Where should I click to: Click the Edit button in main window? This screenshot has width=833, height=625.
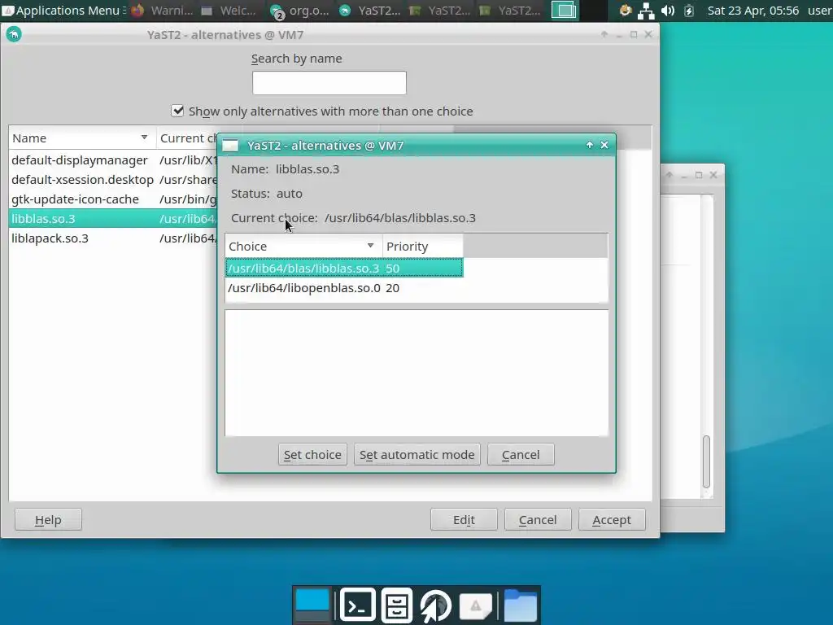[464, 520]
